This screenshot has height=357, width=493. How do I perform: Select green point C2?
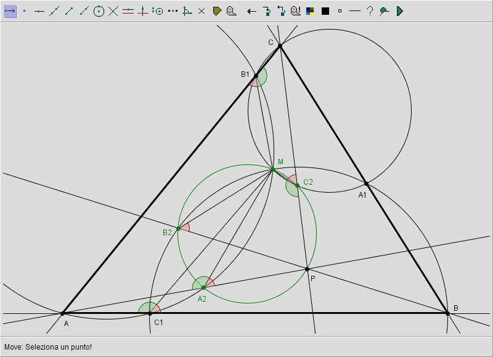(x=297, y=185)
